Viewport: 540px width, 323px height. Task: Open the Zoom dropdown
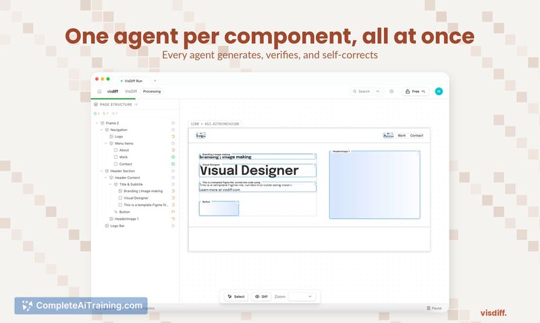(302, 297)
